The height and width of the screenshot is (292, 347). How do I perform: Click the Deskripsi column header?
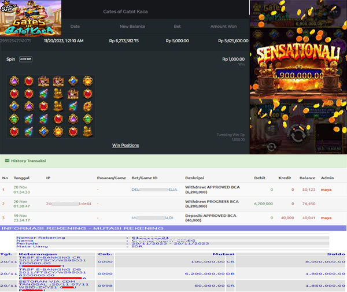[194, 178]
